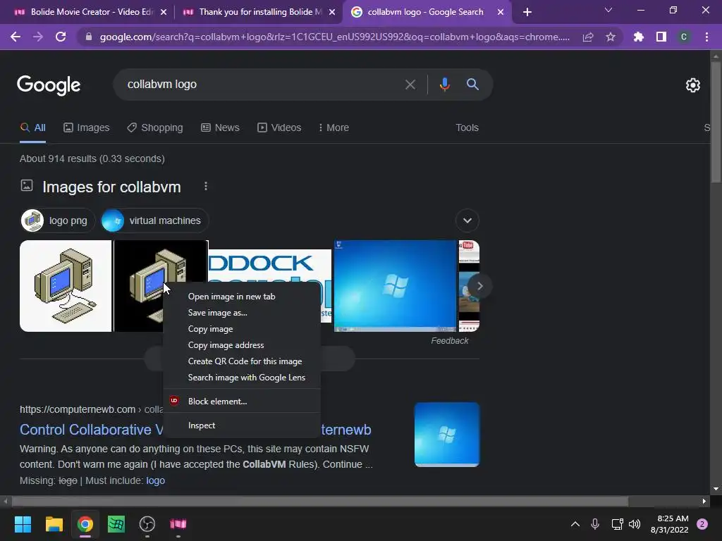The image size is (722, 541).
Task: Open the Windows Start menu
Action: [x=23, y=524]
